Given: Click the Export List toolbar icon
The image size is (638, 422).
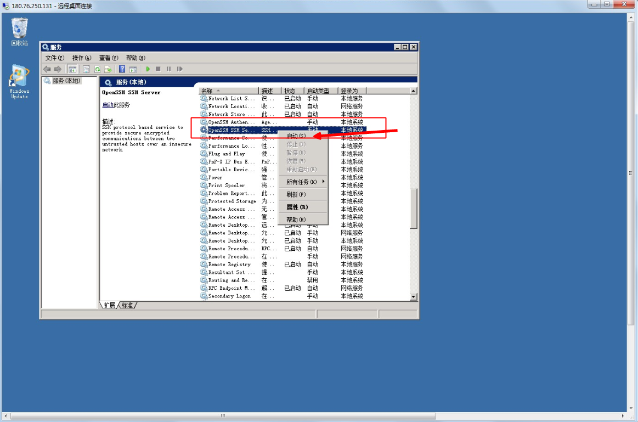Looking at the screenshot, I should pyautogui.click(x=108, y=69).
